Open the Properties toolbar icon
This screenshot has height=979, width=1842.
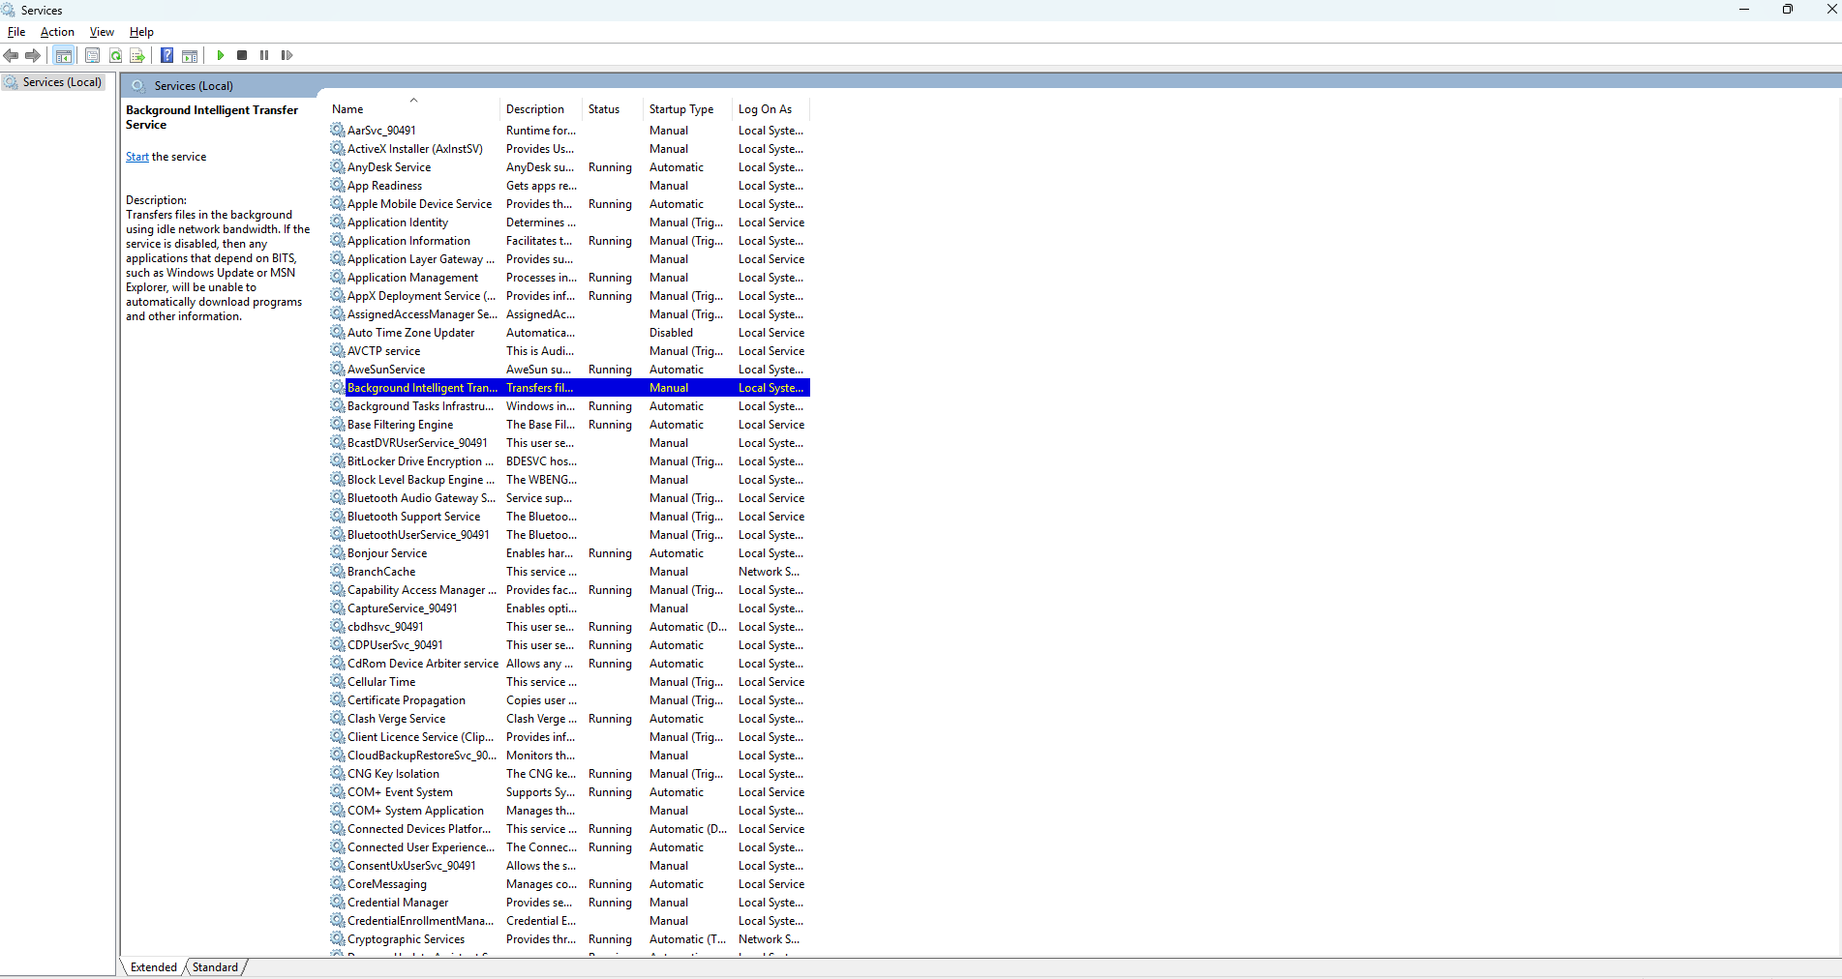[x=93, y=55]
